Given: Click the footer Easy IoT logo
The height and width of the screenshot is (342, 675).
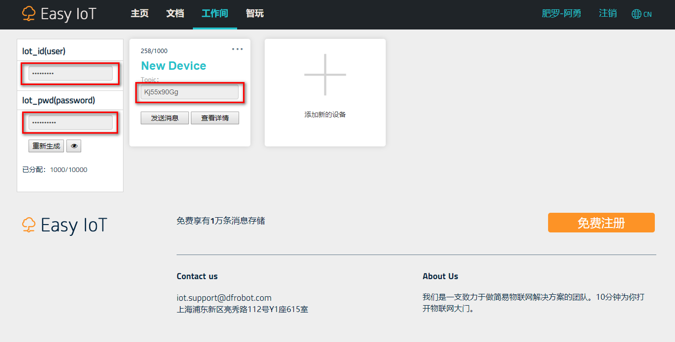Looking at the screenshot, I should (x=64, y=225).
